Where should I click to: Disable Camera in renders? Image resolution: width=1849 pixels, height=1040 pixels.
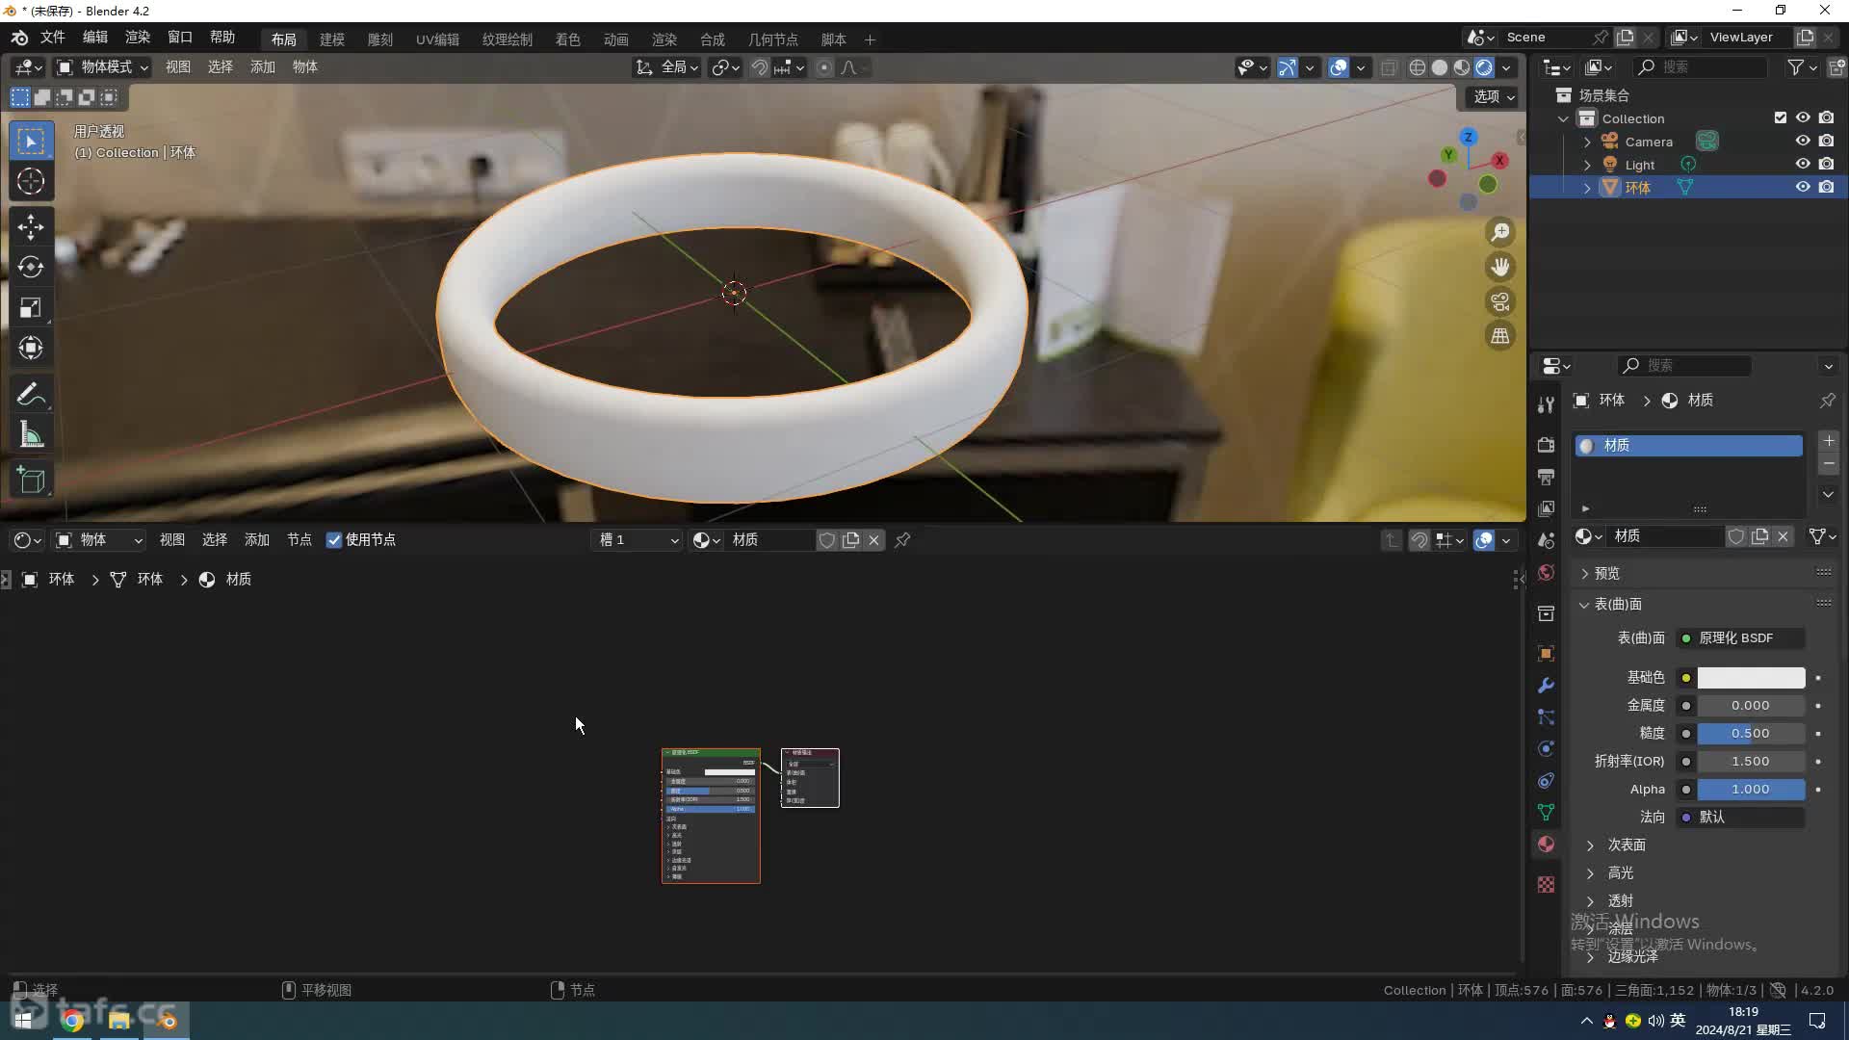point(1826,141)
